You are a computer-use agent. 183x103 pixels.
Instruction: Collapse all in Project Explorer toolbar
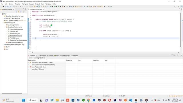pyautogui.click(x=17, y=12)
